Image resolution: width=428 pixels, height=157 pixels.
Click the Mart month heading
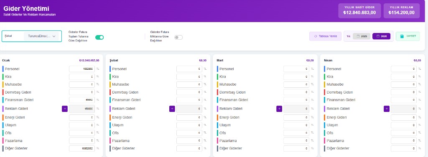point(220,60)
